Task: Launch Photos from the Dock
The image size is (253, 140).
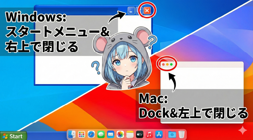Action: [120, 134]
